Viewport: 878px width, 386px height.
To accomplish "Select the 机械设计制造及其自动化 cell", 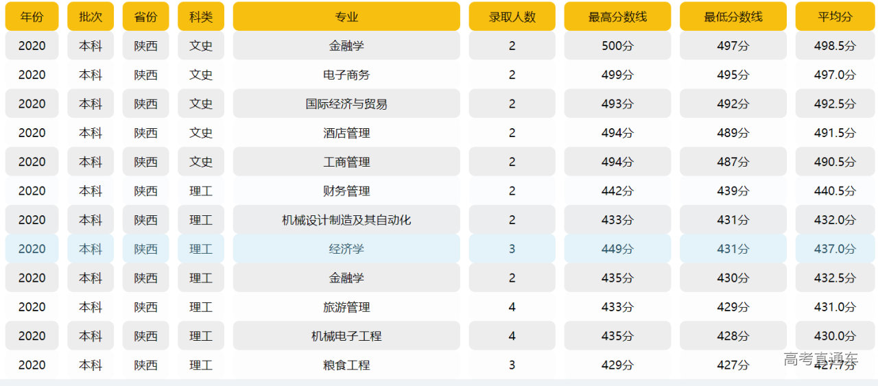I will point(346,220).
